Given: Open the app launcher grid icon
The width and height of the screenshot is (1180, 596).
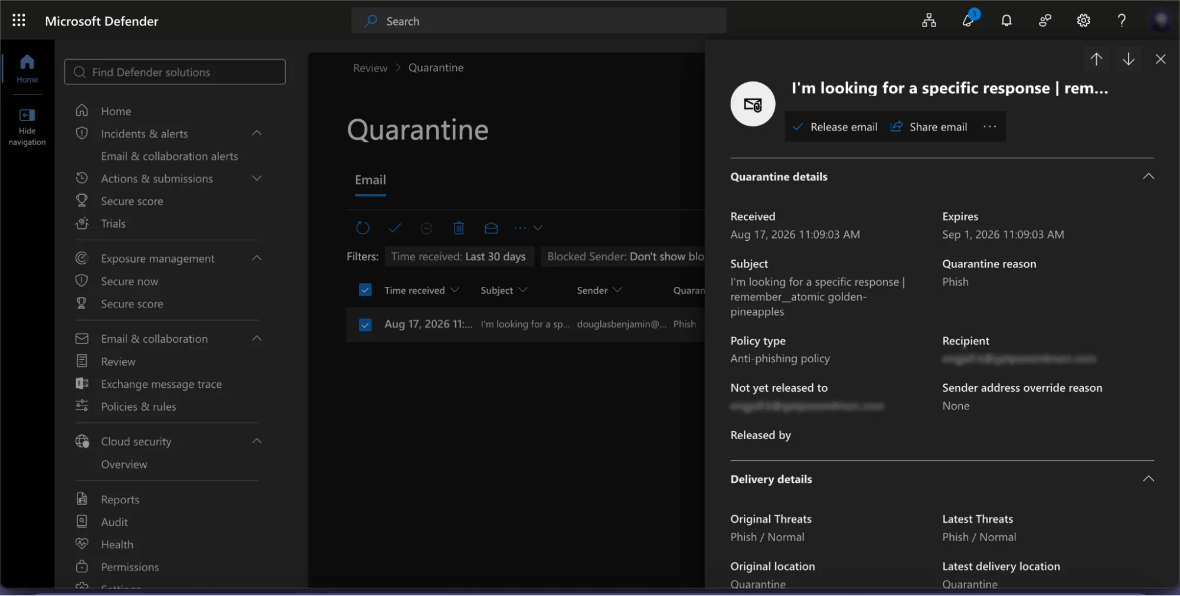Looking at the screenshot, I should [19, 21].
